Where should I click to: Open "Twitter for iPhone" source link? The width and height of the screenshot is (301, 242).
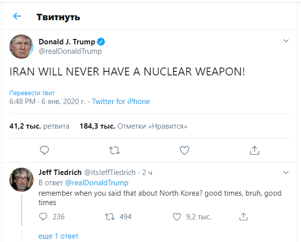coord(121,102)
